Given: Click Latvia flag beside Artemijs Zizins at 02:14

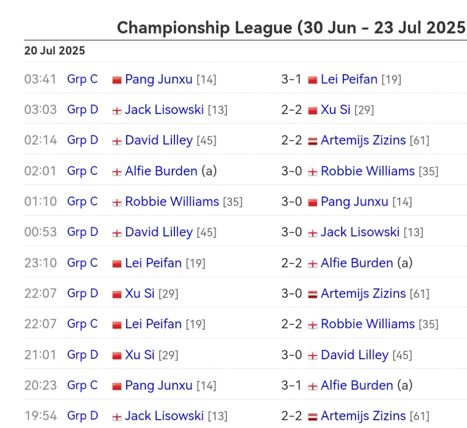Looking at the screenshot, I should (x=312, y=141).
